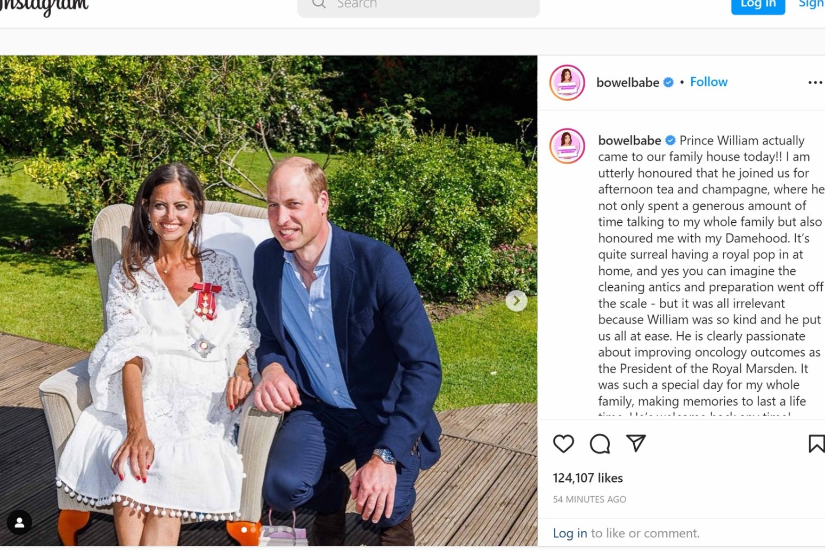Screen dimensions: 825x550
Task: Share the post via paper plane icon
Action: pos(636,443)
